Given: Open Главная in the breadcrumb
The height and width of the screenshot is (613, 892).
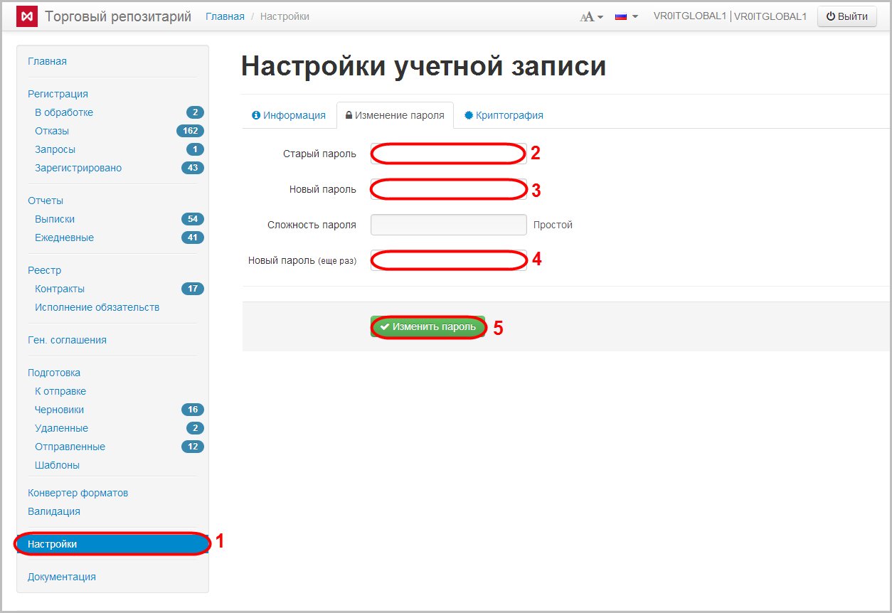Looking at the screenshot, I should pyautogui.click(x=225, y=16).
